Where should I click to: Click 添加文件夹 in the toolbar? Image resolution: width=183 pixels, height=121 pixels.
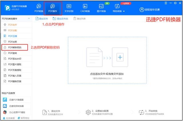[x=60, y=19]
